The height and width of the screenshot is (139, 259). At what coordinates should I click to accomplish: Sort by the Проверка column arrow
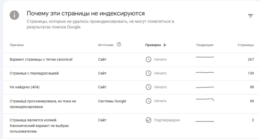point(165,45)
